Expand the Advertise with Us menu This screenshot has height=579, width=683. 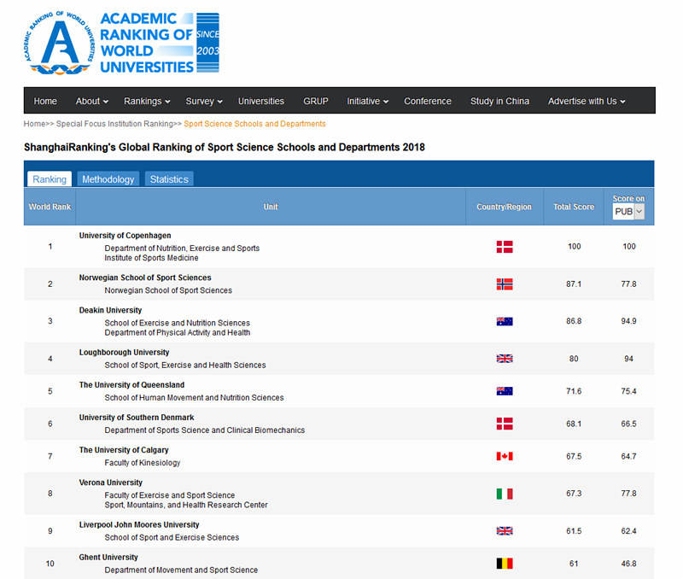tap(587, 101)
